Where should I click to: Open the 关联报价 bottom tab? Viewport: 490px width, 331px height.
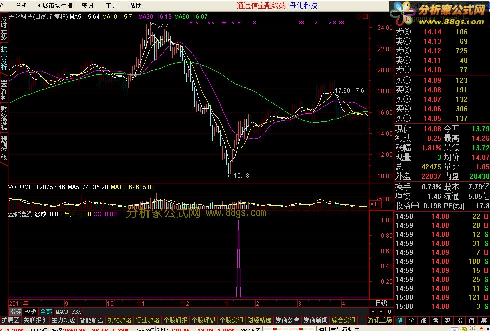pos(35,320)
